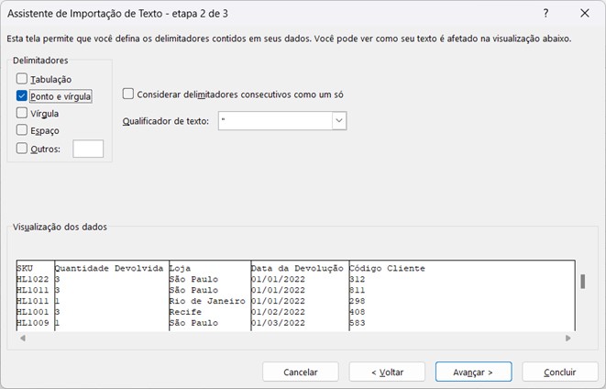The height and width of the screenshot is (389, 606).
Task: Finish import with the Concluir button
Action: coord(559,372)
